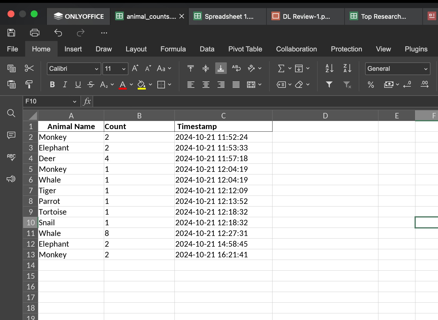Click the filter funnel icon
Screen dimensions: 438x320
[329, 84]
